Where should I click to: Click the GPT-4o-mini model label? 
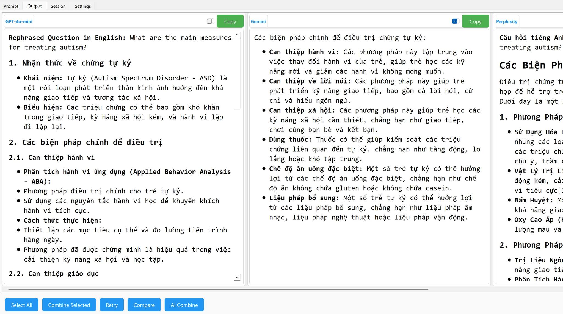coord(19,21)
